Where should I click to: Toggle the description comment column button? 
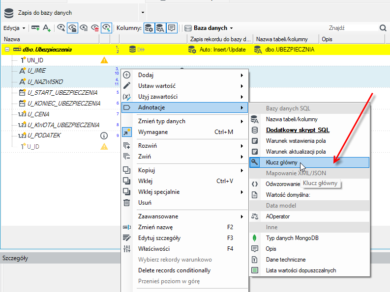172,28
